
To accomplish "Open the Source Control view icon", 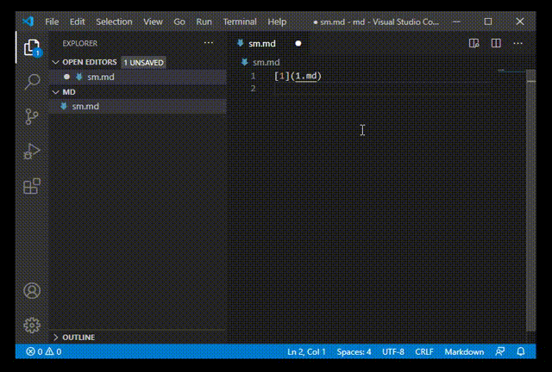I will [x=32, y=116].
